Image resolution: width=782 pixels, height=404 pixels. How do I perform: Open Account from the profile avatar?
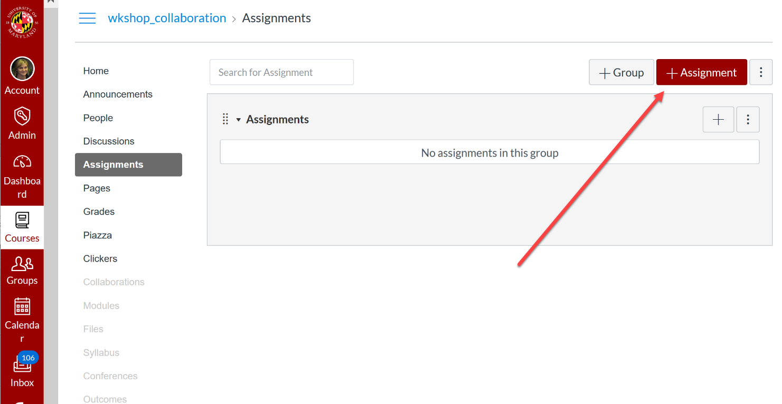point(22,69)
